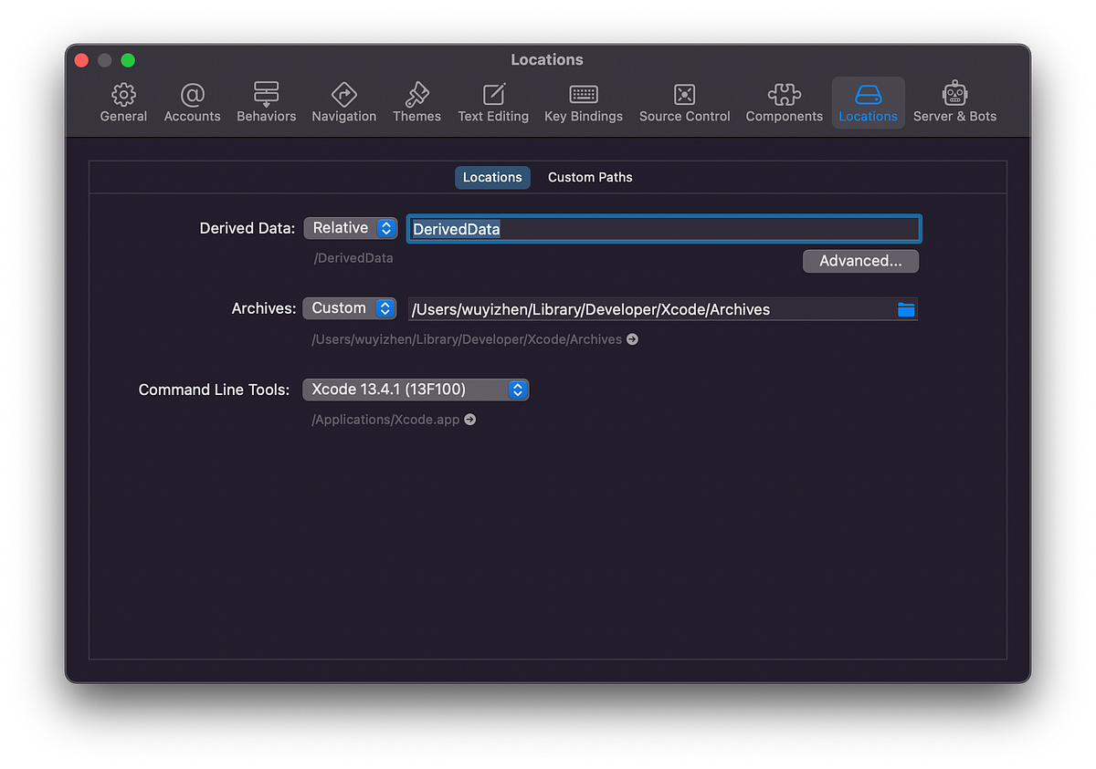Click the gray Archives path caption
The height and width of the screenshot is (769, 1096).
point(467,339)
